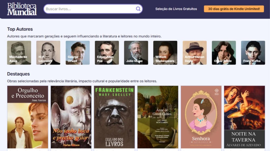Open Frankenstein Mary Shelley book cover

point(114,117)
